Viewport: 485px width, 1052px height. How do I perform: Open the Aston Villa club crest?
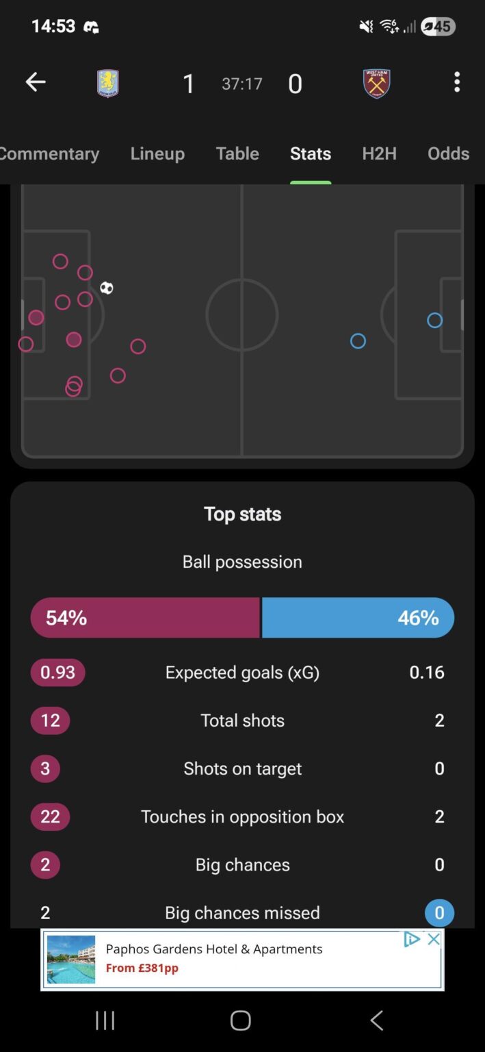point(107,82)
